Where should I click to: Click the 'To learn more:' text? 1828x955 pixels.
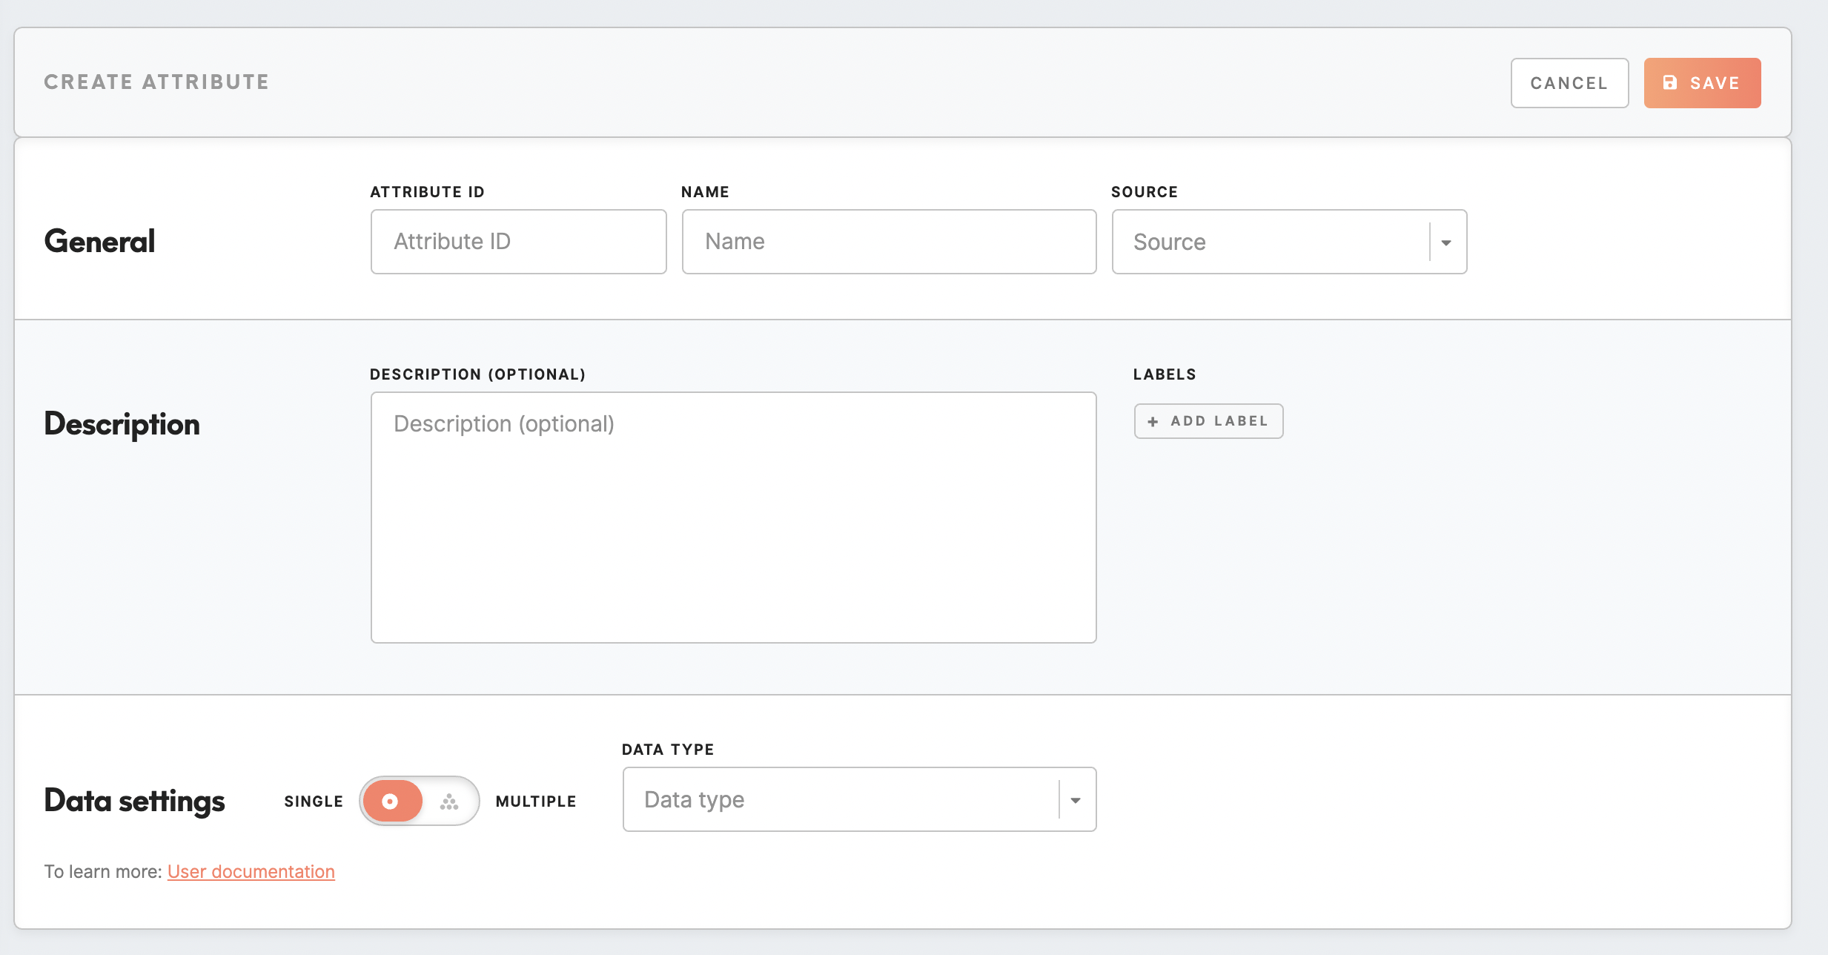pyautogui.click(x=103, y=871)
